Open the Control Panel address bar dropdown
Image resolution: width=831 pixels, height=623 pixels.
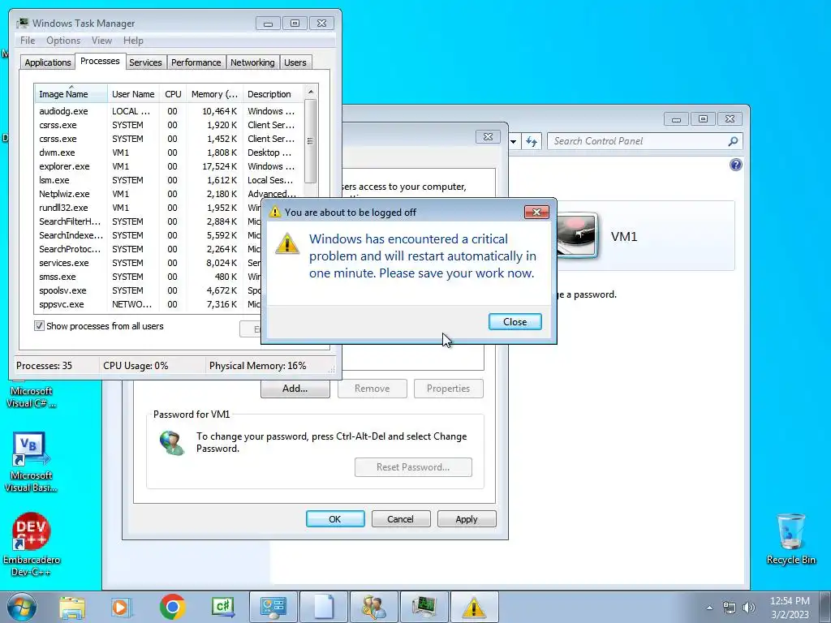click(513, 141)
